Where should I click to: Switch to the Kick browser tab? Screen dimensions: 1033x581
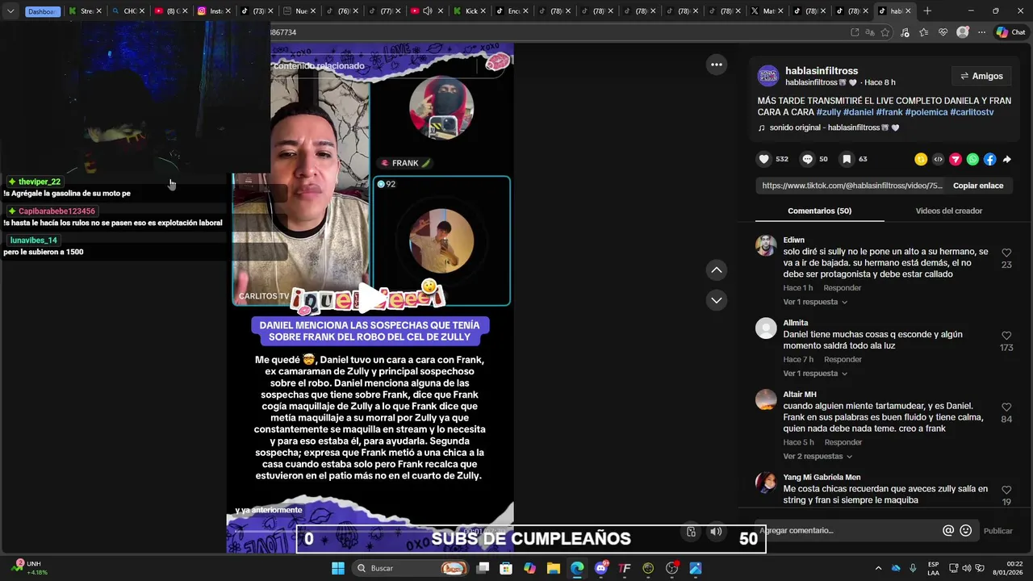(470, 11)
